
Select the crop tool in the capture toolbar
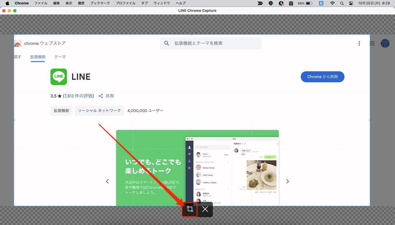[x=190, y=209]
